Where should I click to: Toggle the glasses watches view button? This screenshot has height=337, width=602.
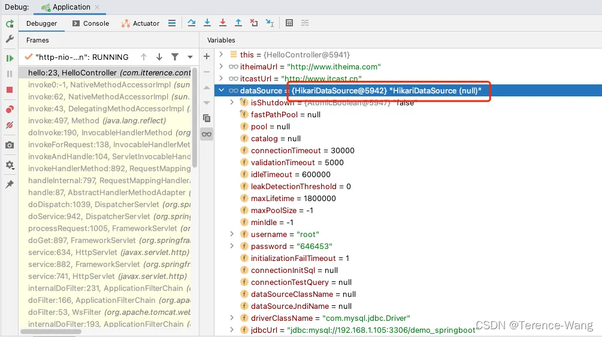pyautogui.click(x=207, y=134)
